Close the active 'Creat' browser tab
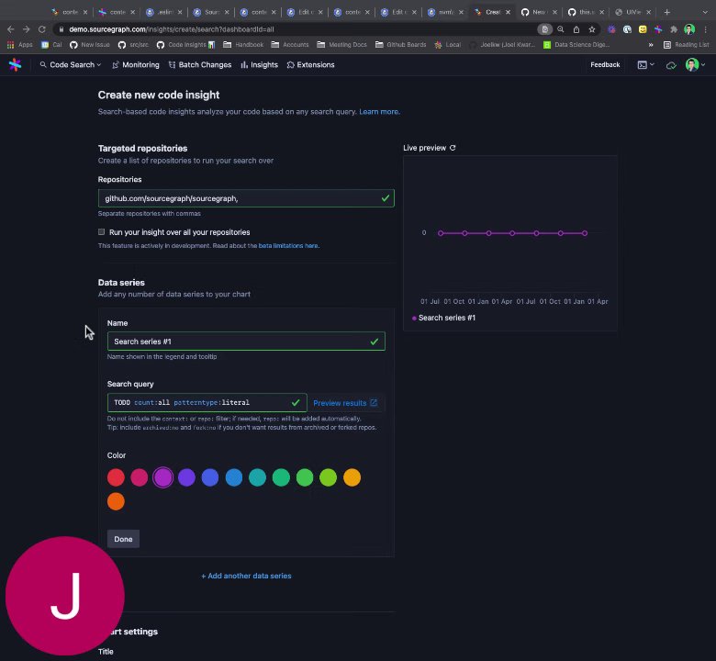 tap(508, 12)
